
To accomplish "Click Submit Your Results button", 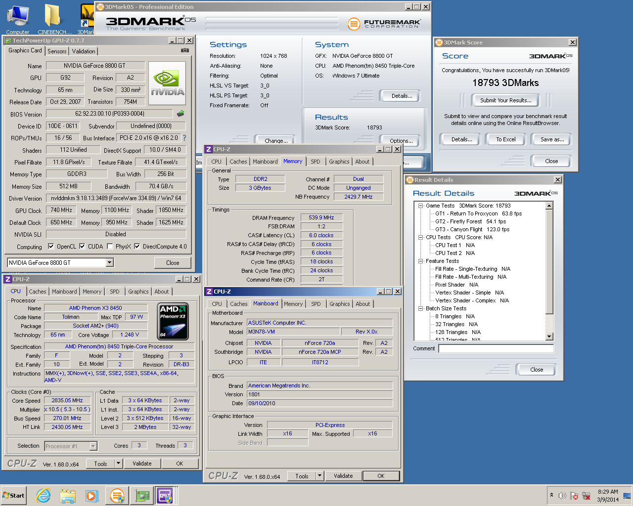I will [x=506, y=100].
